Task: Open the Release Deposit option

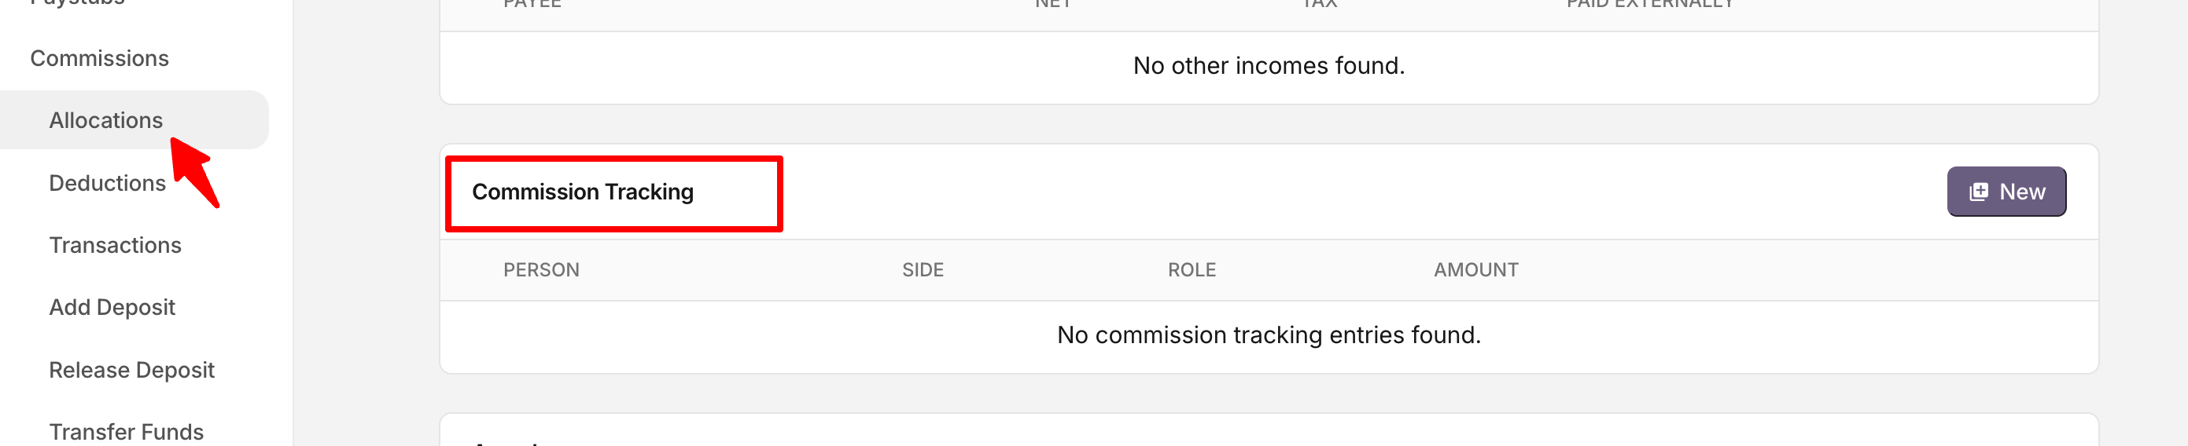Action: [x=131, y=370]
